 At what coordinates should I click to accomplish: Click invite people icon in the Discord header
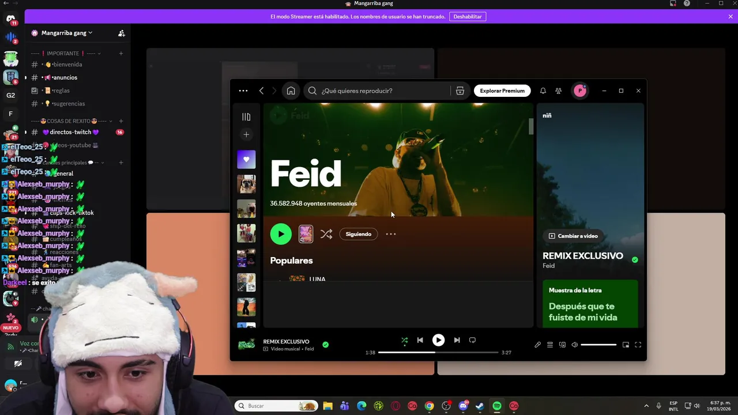(x=121, y=33)
